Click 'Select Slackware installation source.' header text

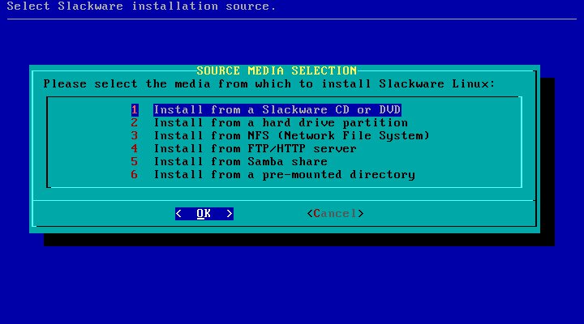click(x=141, y=6)
